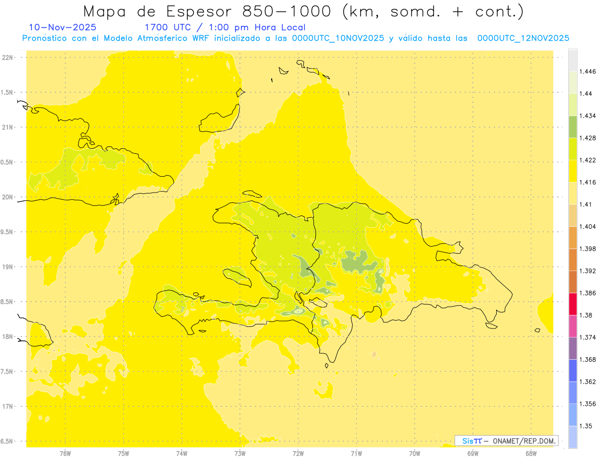Click the "72W" longitude label
Screen dimensions: 596x460
(298, 453)
